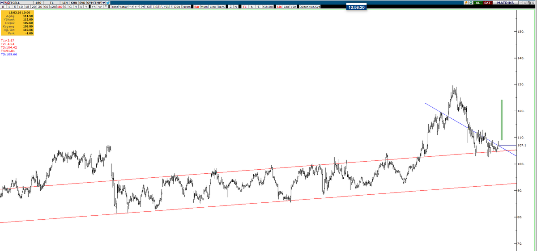Toggle the Log logarithmic scale

pyautogui.click(x=286, y=7)
